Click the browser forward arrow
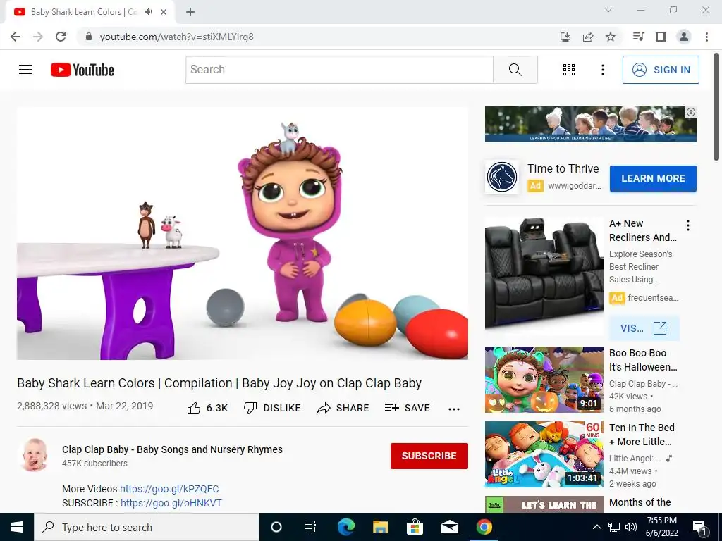The height and width of the screenshot is (541, 722). coord(38,37)
